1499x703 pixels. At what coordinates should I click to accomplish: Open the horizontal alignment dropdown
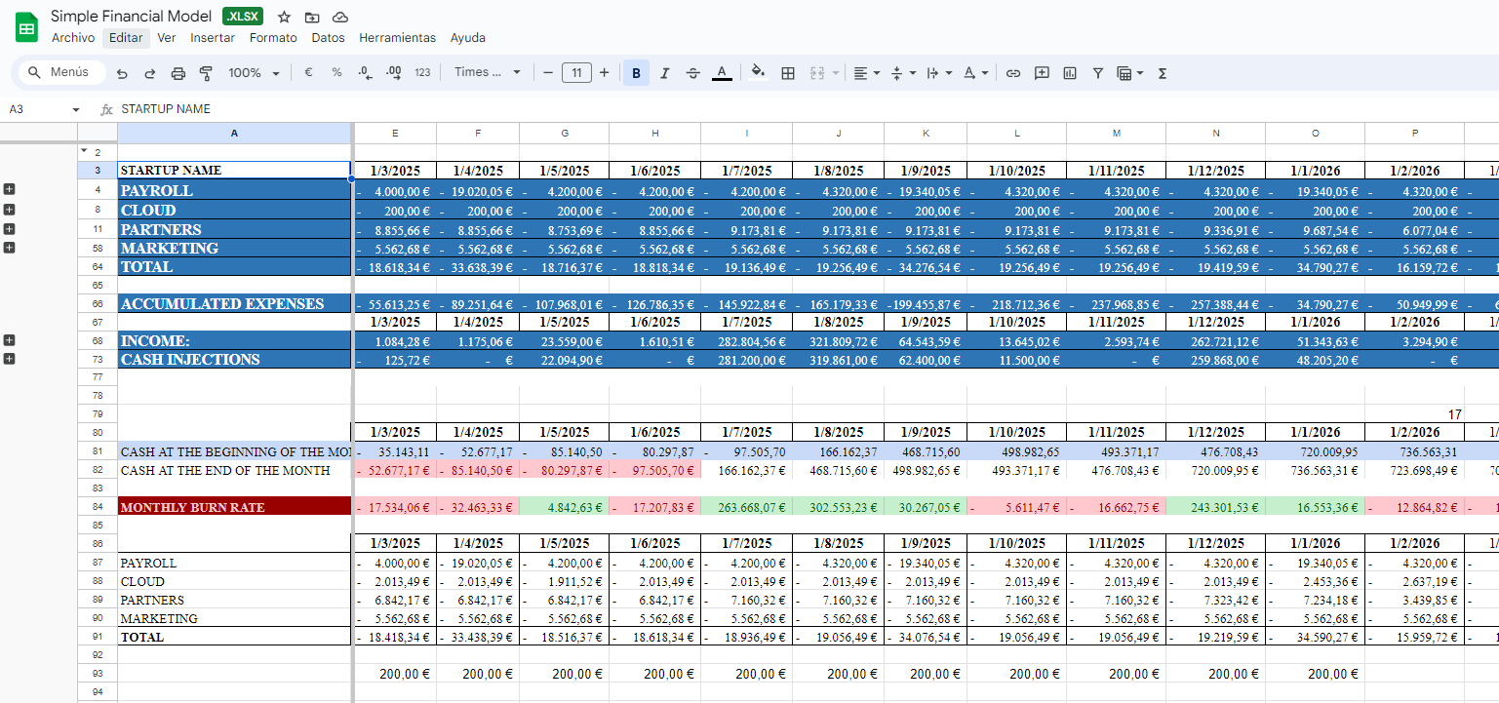(865, 72)
